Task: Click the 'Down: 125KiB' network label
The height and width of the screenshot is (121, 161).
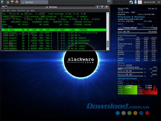Action: tap(125, 86)
